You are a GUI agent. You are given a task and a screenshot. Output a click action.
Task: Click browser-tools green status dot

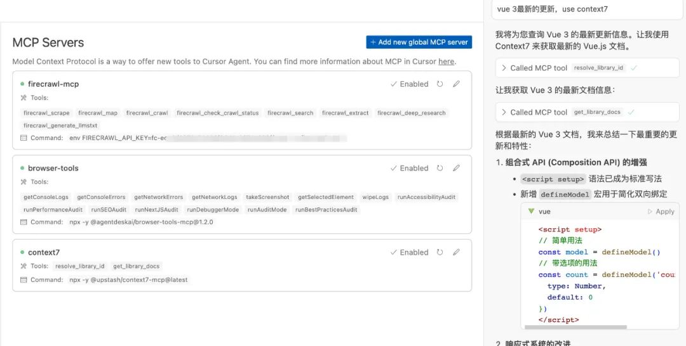tap(22, 168)
